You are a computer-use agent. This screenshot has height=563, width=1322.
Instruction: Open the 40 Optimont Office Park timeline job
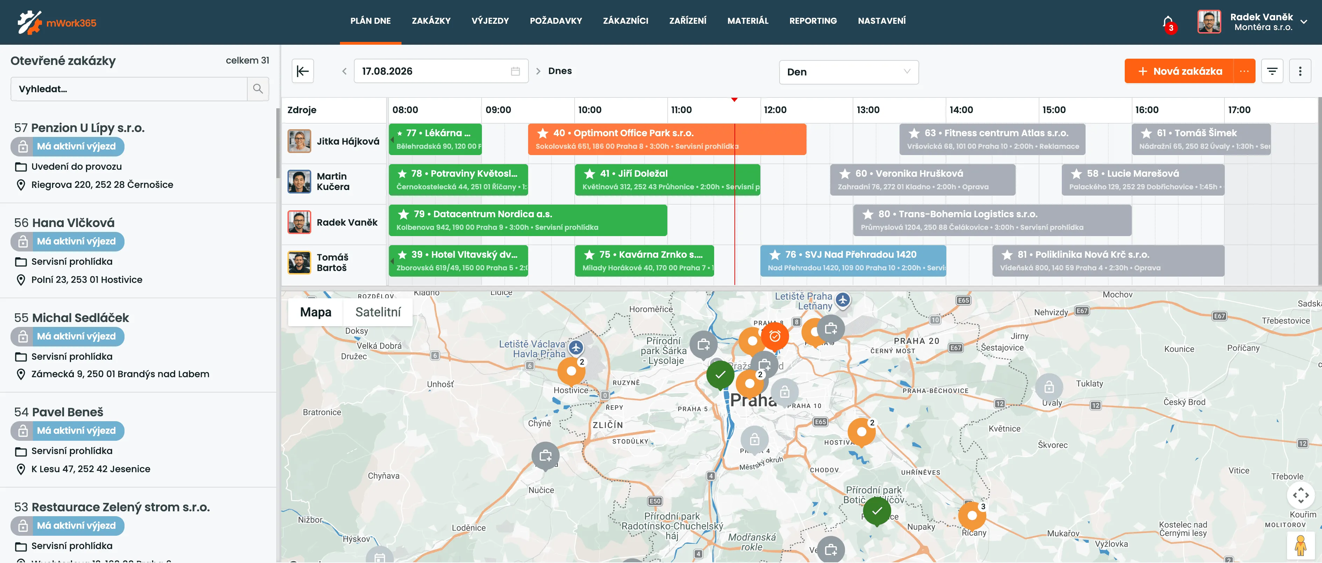coord(667,139)
